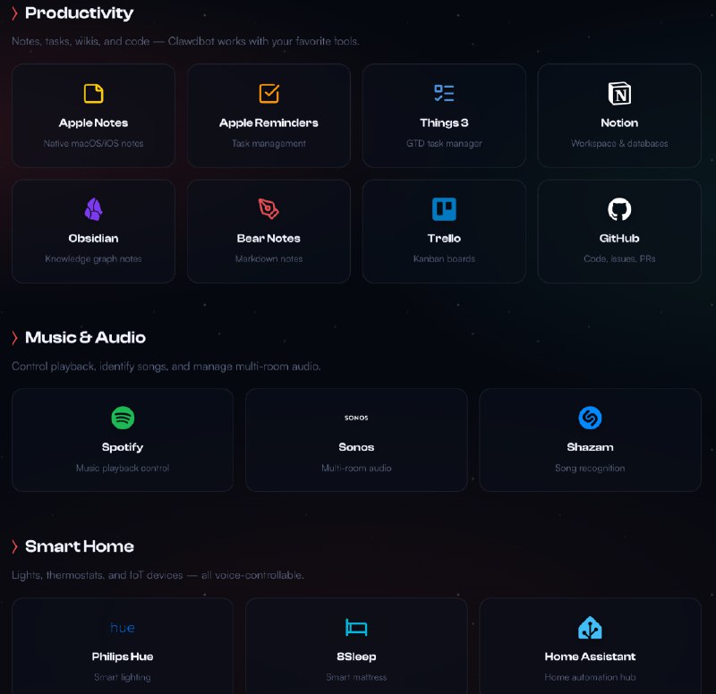Click the Sonos wordmark logo
The image size is (716, 694).
point(356,418)
